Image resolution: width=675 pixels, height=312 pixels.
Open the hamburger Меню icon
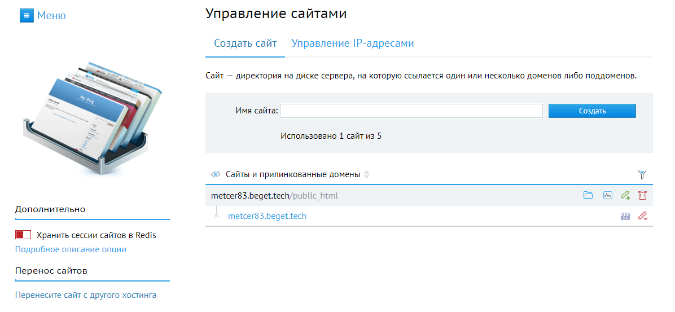pos(27,15)
